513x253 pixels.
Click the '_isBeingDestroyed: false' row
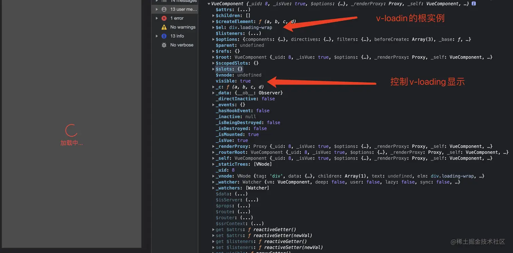248,123
